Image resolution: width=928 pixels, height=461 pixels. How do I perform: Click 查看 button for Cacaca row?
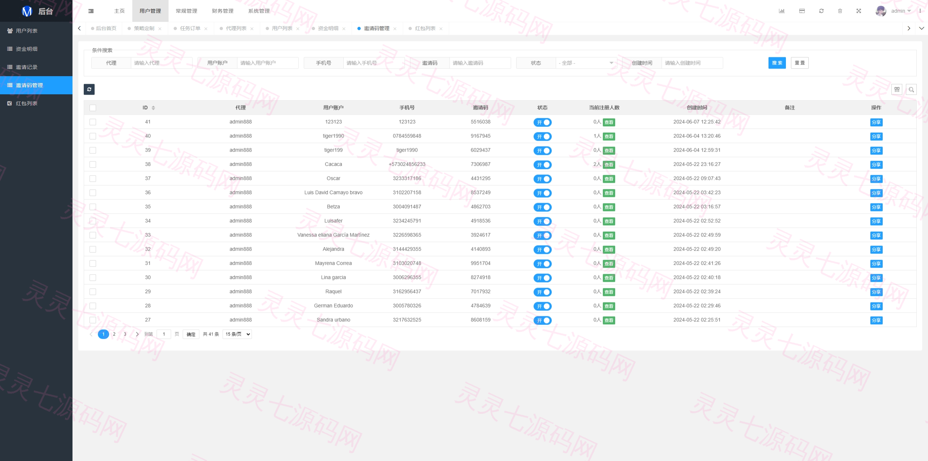coord(609,165)
